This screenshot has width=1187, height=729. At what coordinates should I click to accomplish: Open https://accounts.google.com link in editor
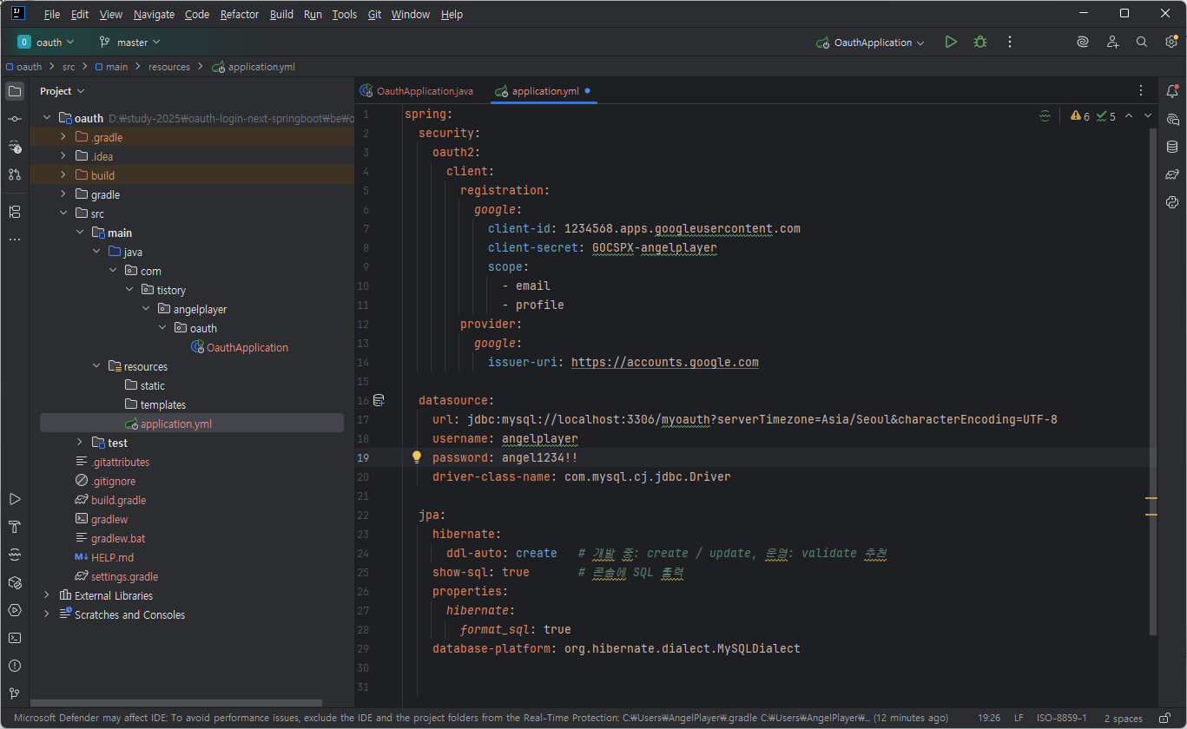tap(665, 362)
